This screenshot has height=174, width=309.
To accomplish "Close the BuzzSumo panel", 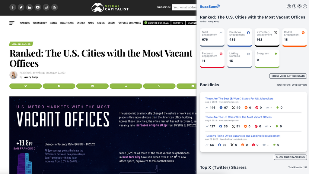I will click(305, 6).
